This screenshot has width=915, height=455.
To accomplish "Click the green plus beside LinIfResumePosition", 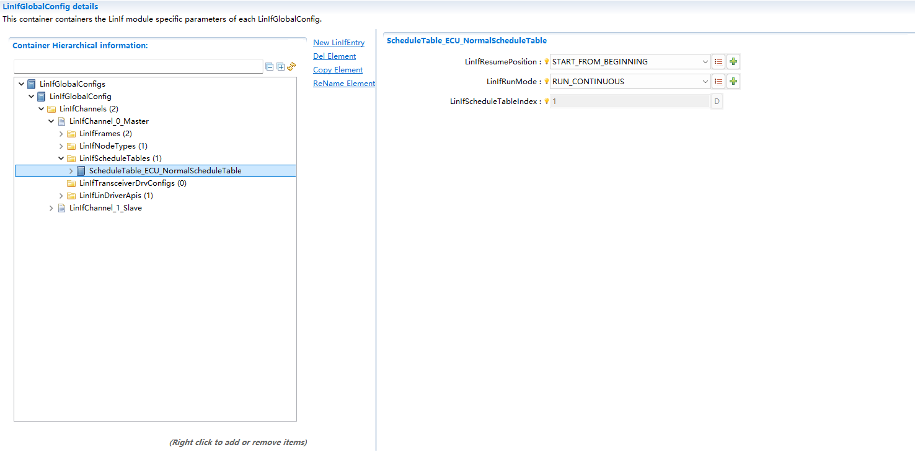I will click(733, 61).
